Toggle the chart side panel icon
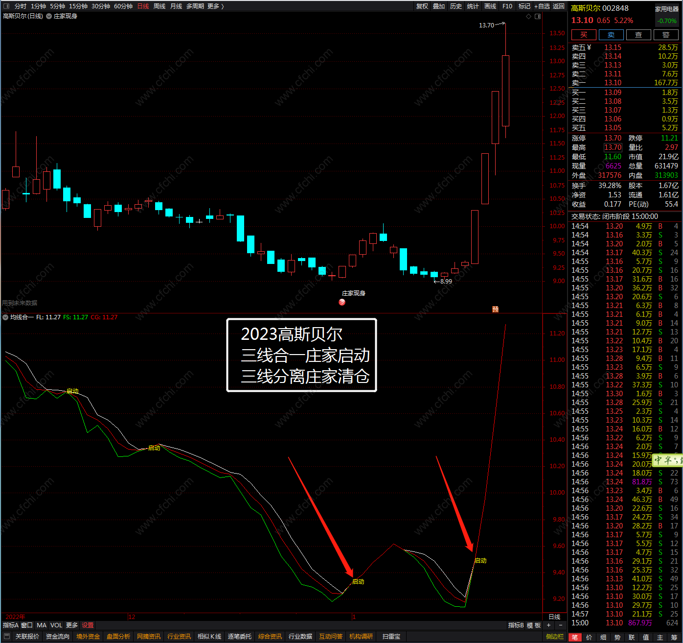The width and height of the screenshot is (683, 643). 538,16
